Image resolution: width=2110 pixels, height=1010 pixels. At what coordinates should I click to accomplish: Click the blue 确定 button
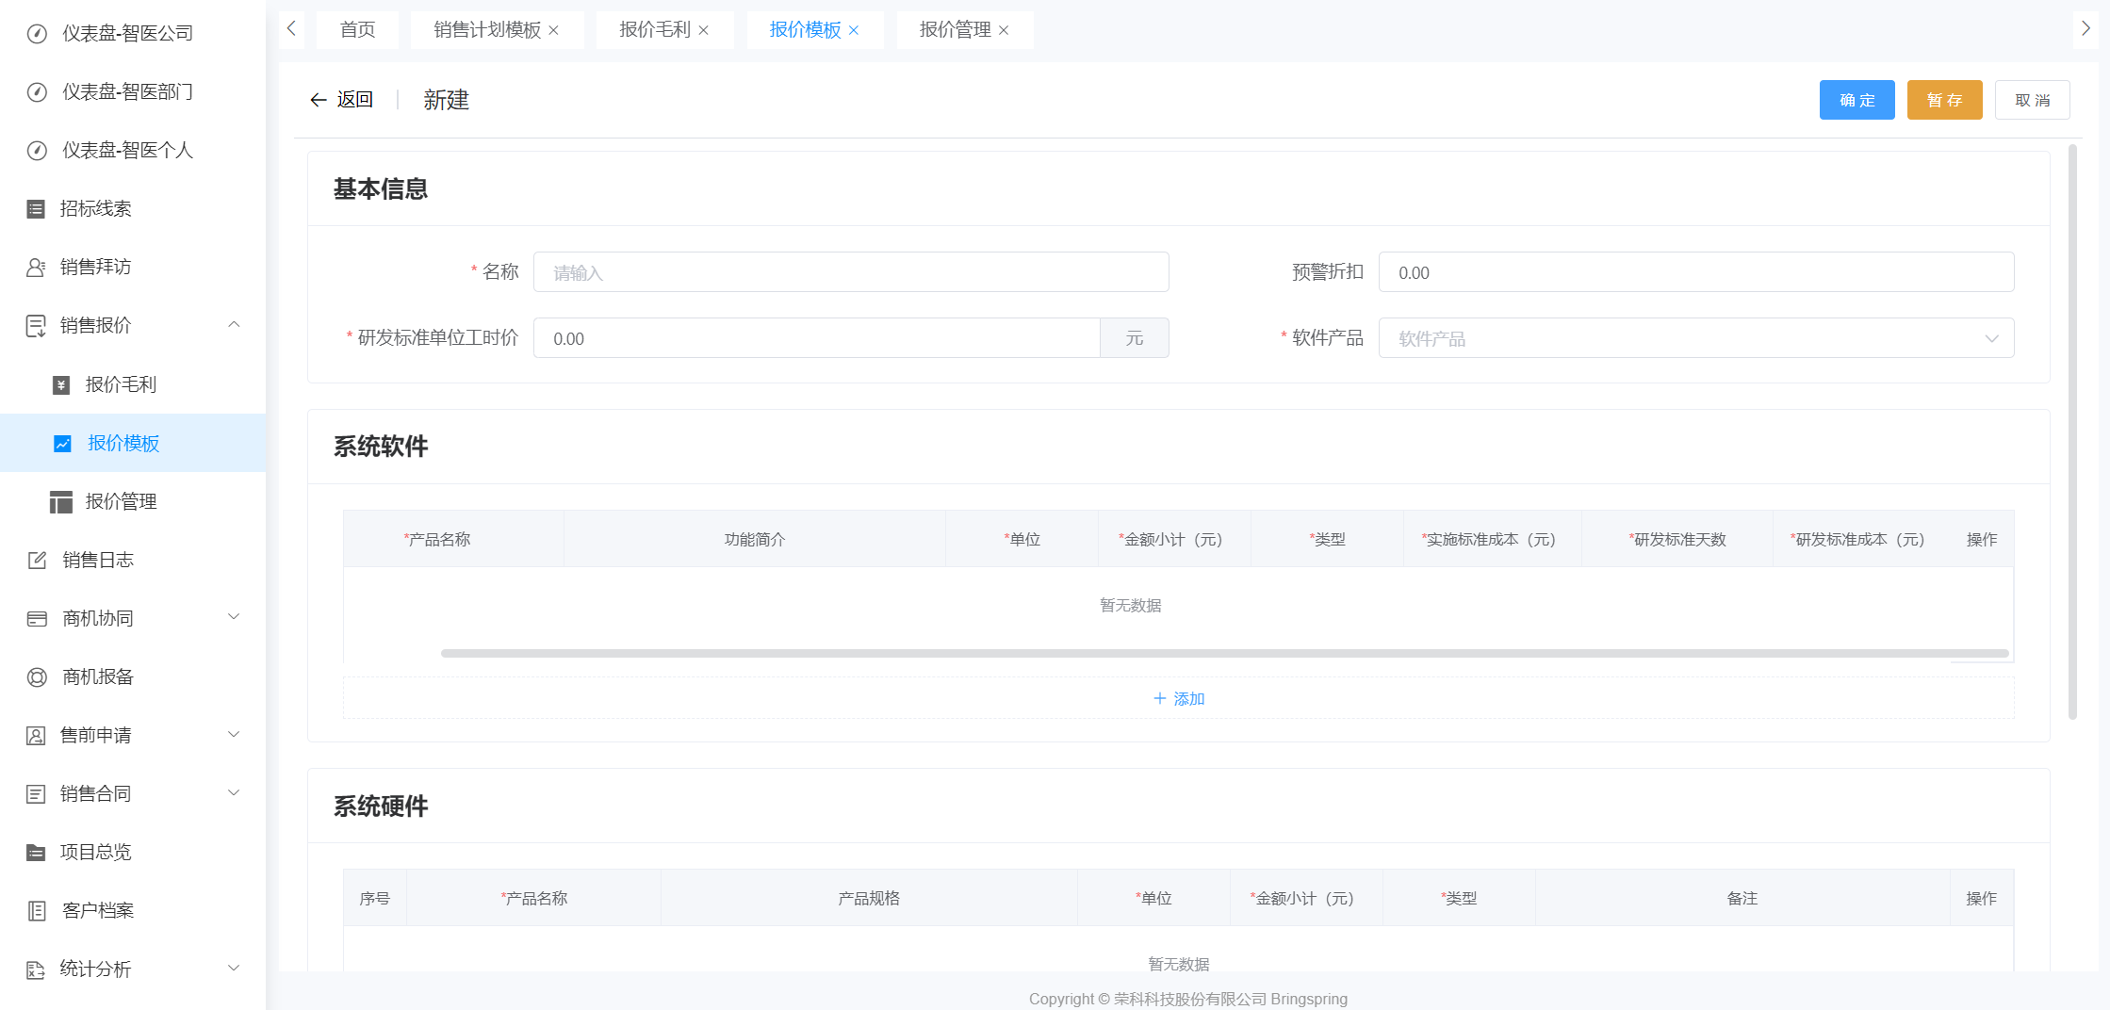coord(1856,100)
